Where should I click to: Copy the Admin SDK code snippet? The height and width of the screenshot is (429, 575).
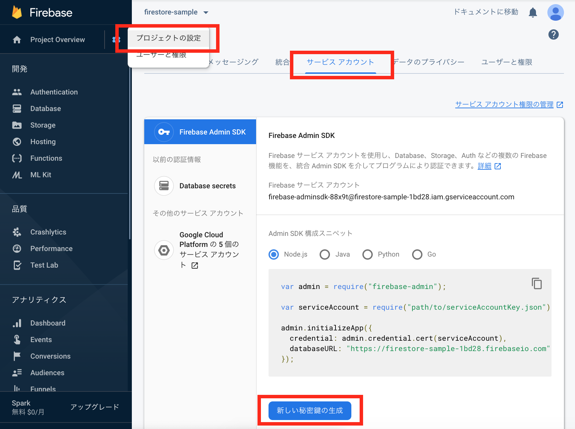click(537, 283)
